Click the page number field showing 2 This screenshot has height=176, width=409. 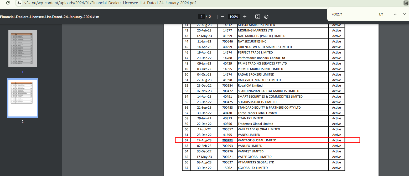coord(201,17)
